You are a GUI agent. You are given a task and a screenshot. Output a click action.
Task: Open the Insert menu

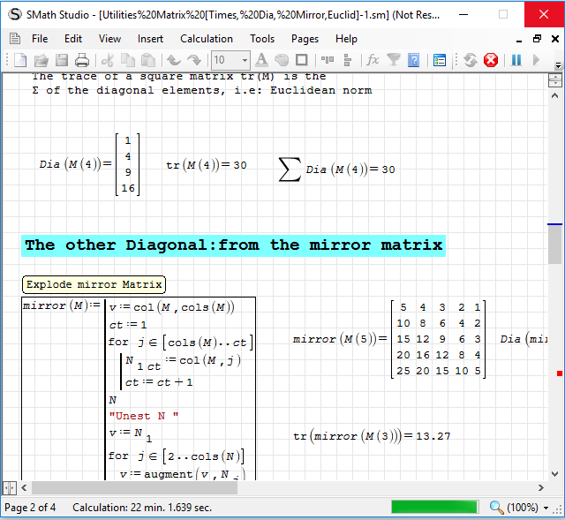click(x=150, y=39)
